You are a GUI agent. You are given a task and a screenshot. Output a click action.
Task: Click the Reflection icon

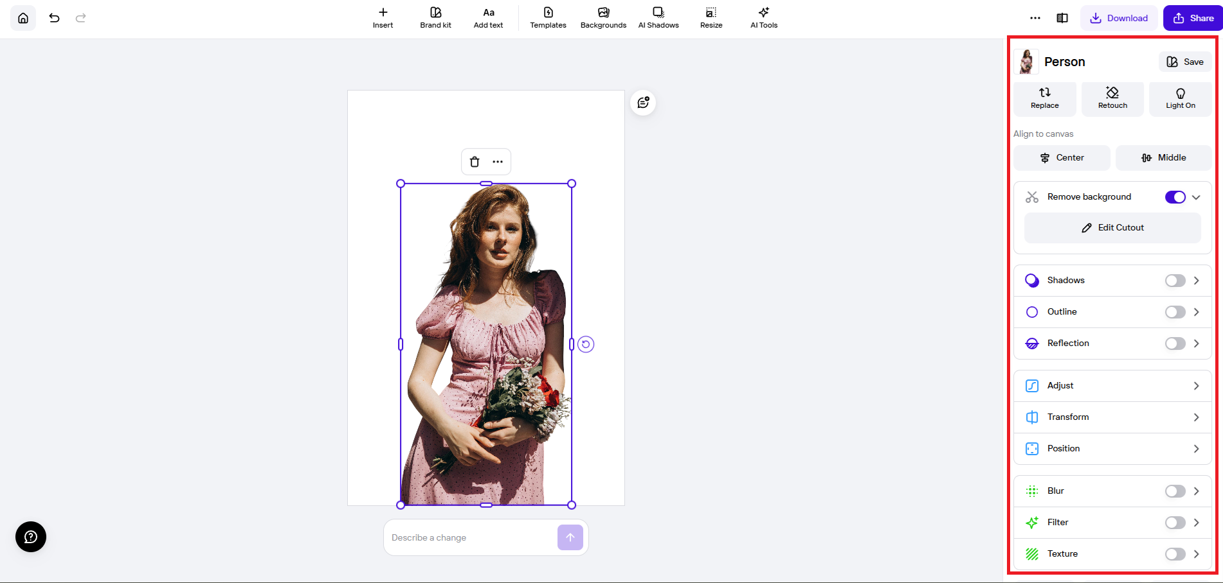tap(1032, 344)
